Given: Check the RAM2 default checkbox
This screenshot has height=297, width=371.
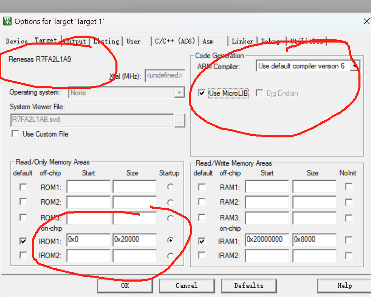Looking at the screenshot, I should tap(202, 202).
